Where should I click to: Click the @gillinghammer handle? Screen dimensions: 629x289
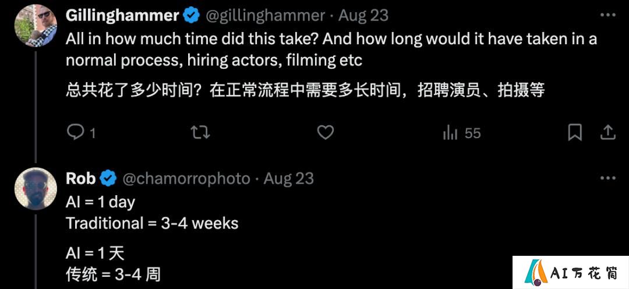coord(265,16)
